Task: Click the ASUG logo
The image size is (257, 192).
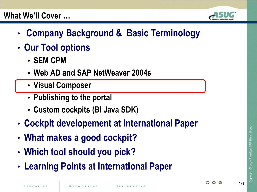Action: pyautogui.click(x=222, y=16)
